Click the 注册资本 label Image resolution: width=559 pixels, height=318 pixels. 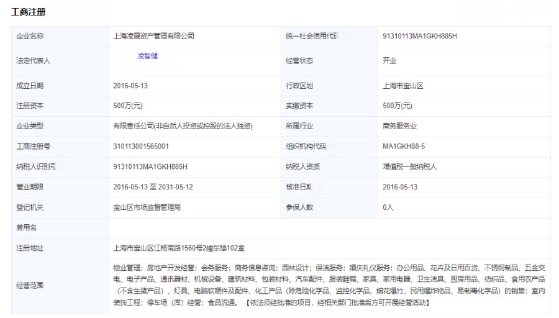click(x=30, y=106)
